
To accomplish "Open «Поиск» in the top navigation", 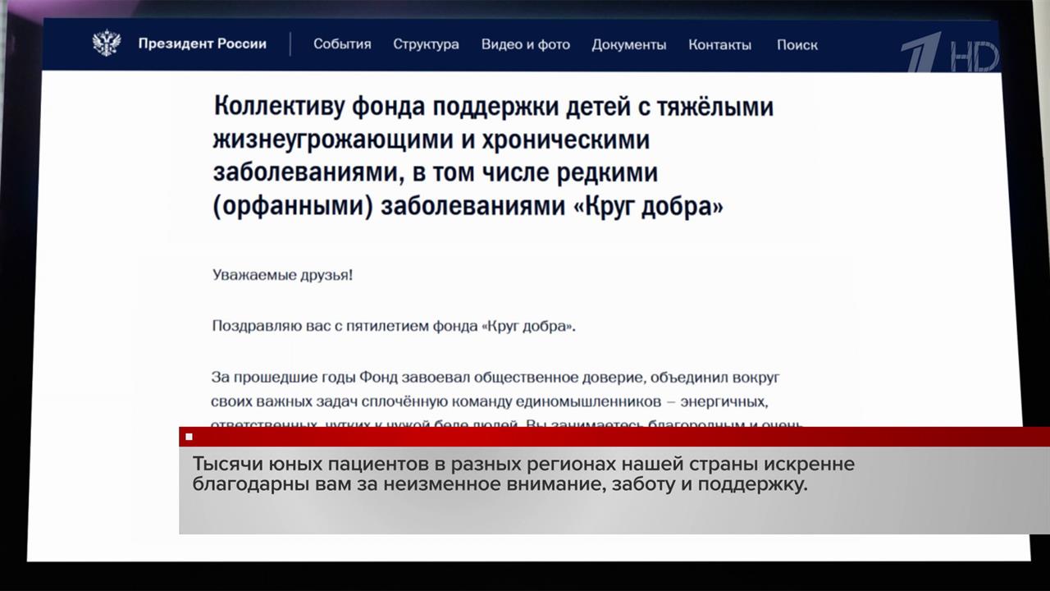I will tap(797, 45).
